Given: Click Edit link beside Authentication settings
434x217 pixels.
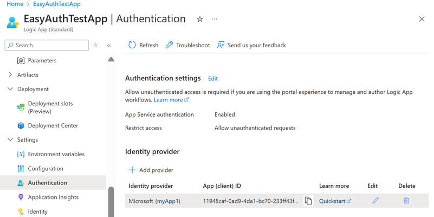Looking at the screenshot, I should coord(213,79).
